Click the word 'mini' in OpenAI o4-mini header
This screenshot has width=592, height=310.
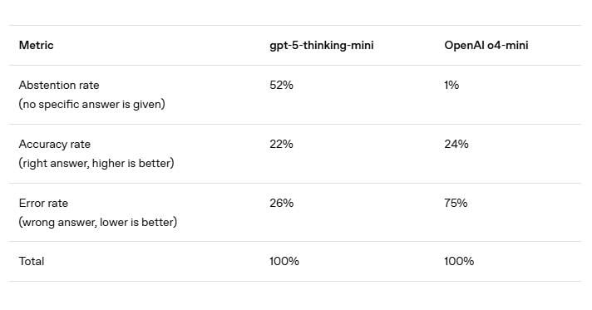[516, 46]
